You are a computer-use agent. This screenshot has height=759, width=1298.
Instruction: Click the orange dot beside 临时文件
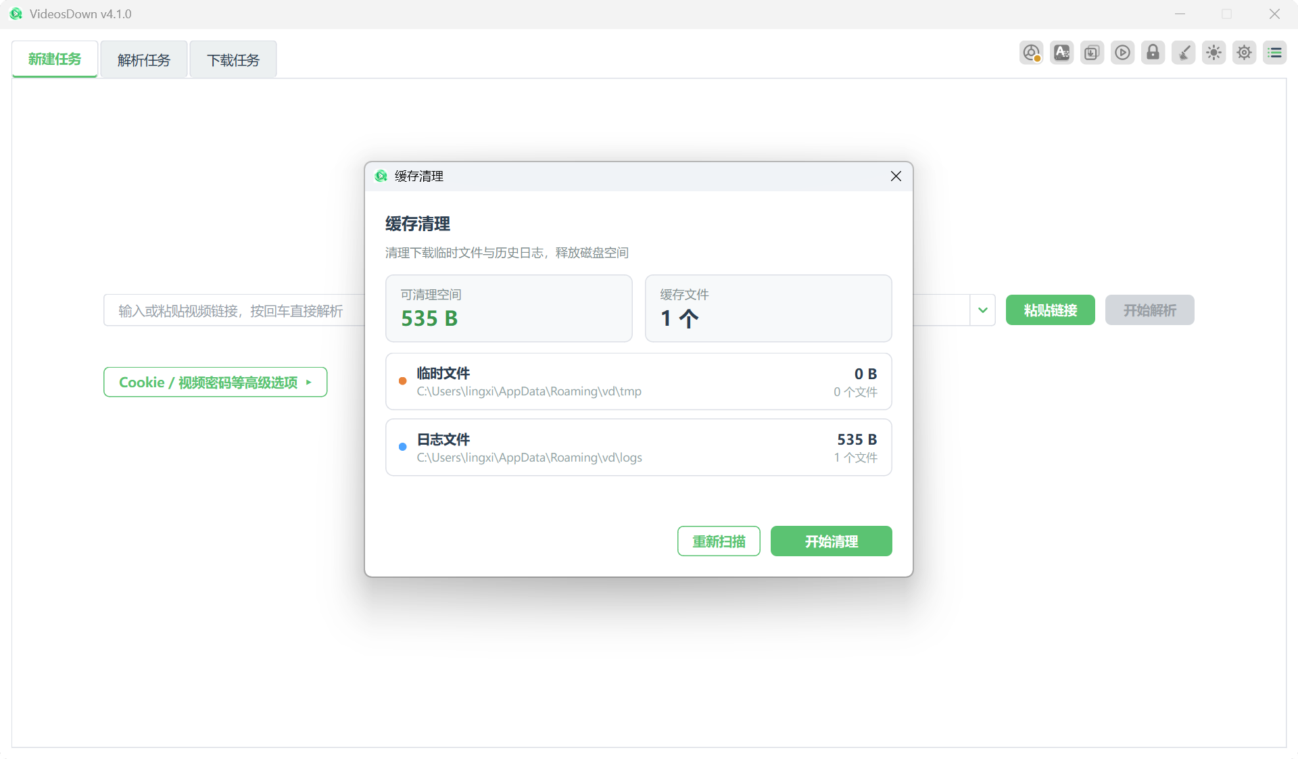(x=402, y=381)
